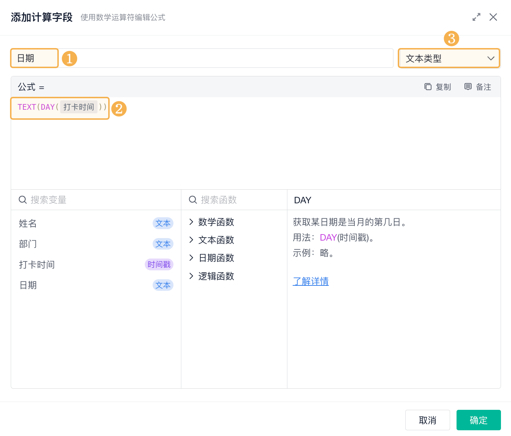Expand the dialog to fullscreen
511x436 pixels.
(x=476, y=17)
